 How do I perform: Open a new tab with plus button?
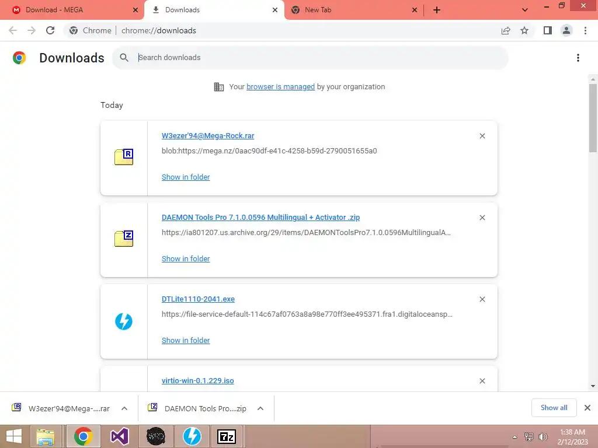click(437, 10)
